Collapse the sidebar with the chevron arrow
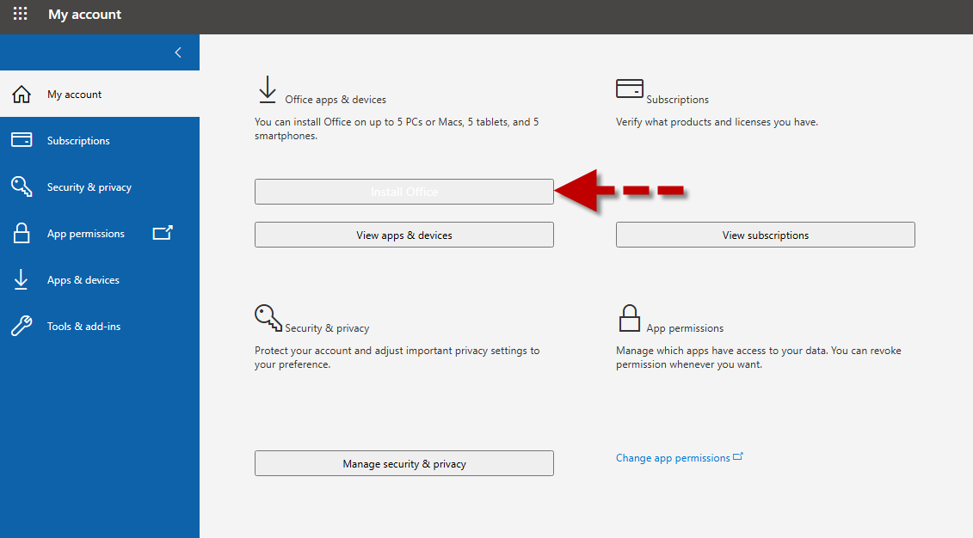The width and height of the screenshot is (973, 538). coord(178,52)
